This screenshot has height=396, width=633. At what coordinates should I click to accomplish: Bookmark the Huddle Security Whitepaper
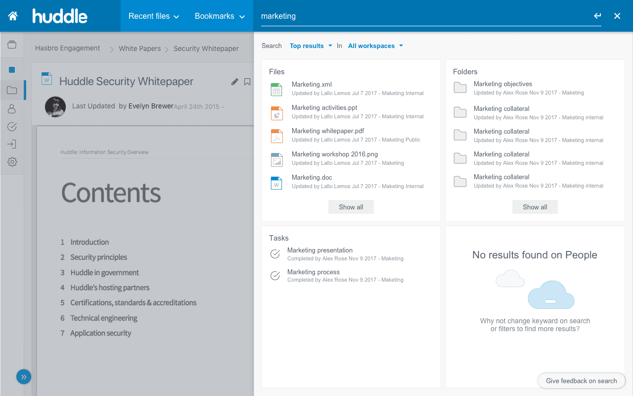247,82
